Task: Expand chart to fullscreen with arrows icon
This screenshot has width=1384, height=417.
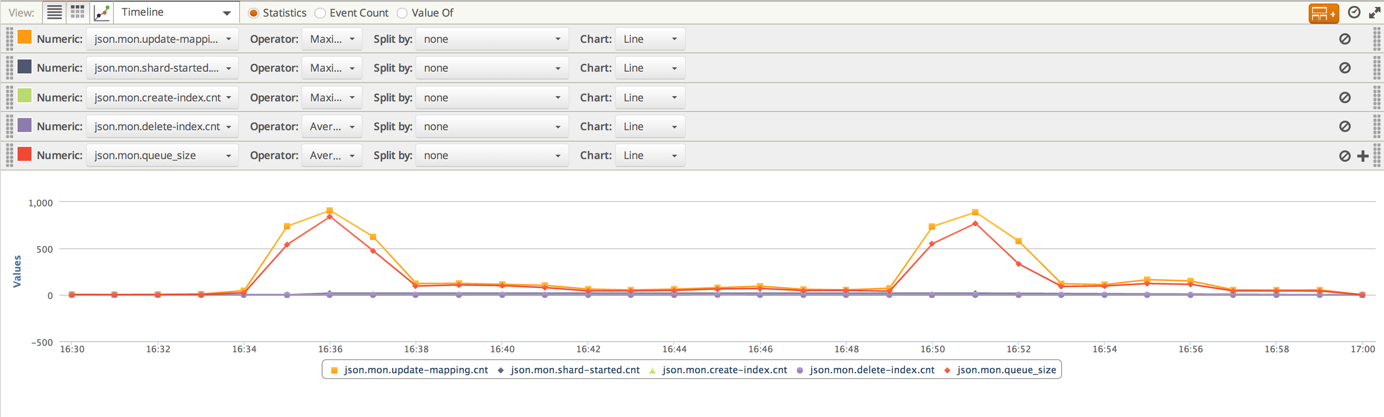Action: coord(1374,12)
